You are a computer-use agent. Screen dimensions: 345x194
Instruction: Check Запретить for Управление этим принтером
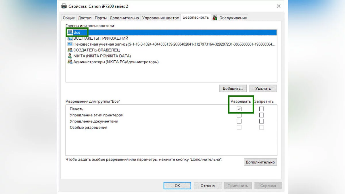pyautogui.click(x=261, y=115)
